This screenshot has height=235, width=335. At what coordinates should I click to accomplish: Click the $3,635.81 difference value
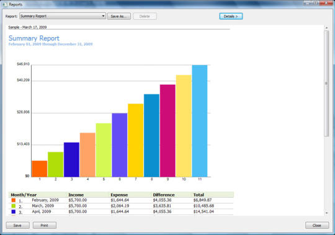point(162,206)
